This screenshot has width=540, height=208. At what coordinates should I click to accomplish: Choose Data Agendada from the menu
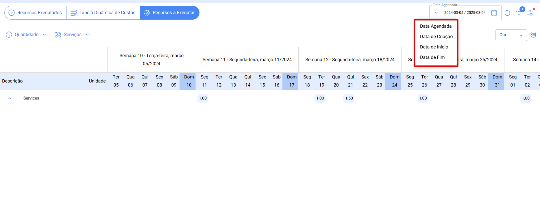436,26
